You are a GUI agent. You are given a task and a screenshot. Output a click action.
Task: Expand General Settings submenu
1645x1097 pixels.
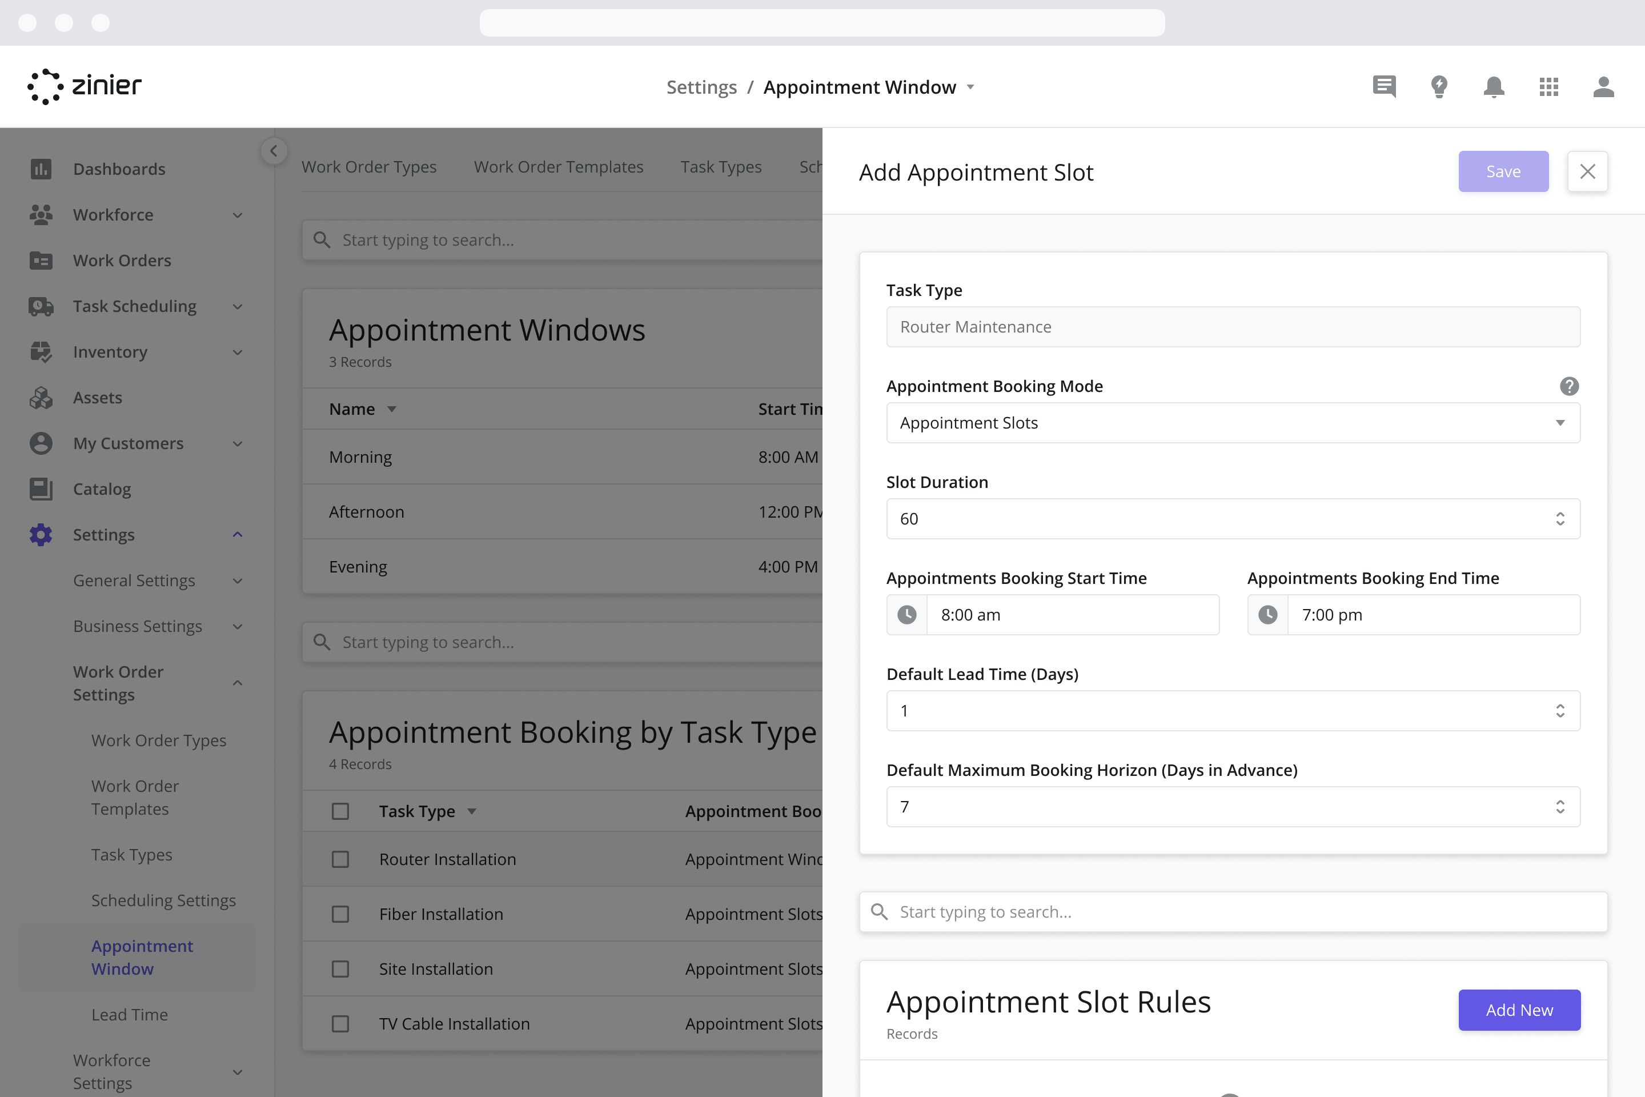click(238, 580)
